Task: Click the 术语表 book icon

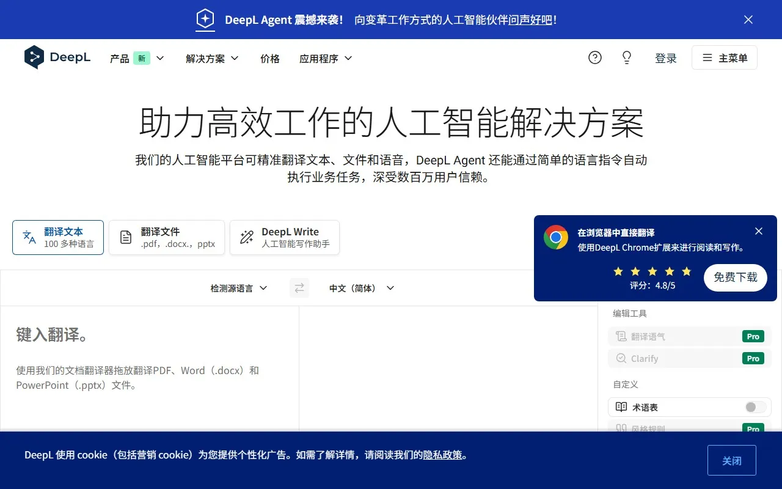Action: click(x=621, y=406)
